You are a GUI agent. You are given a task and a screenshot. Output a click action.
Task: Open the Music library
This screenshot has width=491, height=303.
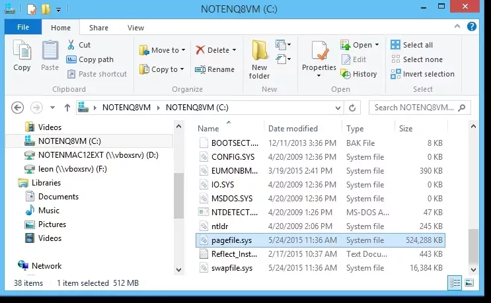tap(42, 210)
